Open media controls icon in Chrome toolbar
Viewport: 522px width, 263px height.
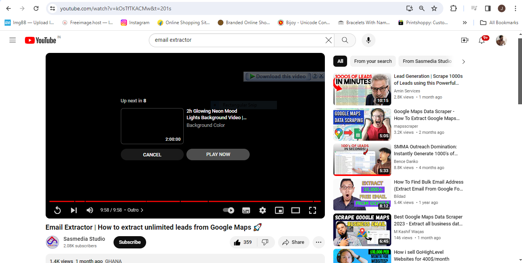click(474, 8)
